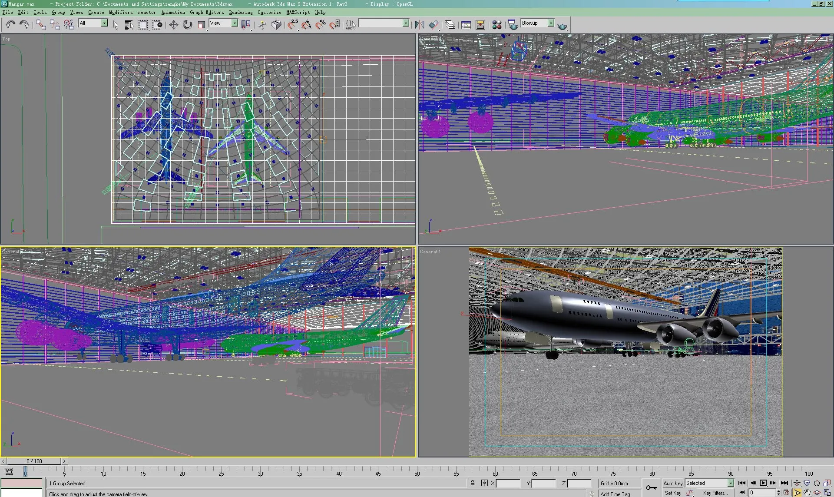834x497 pixels.
Task: Open the Material Editor spheres icon
Action: tap(497, 25)
